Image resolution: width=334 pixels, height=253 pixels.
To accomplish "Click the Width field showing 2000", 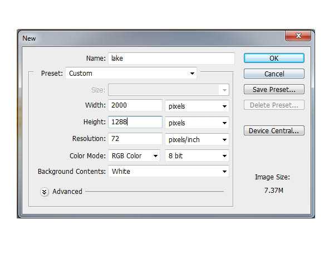I will point(135,105).
